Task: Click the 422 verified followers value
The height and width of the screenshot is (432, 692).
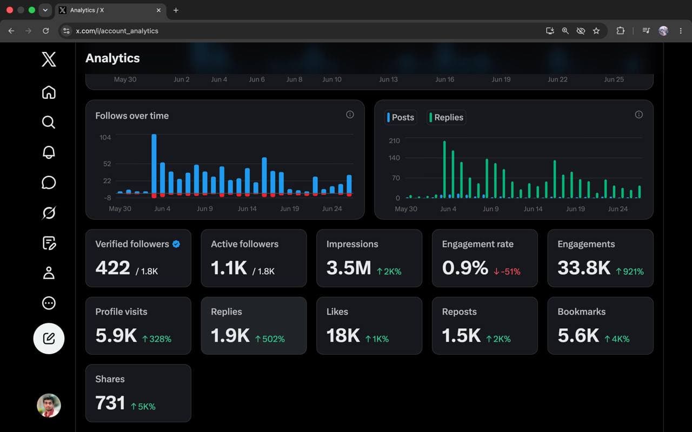Action: (113, 268)
